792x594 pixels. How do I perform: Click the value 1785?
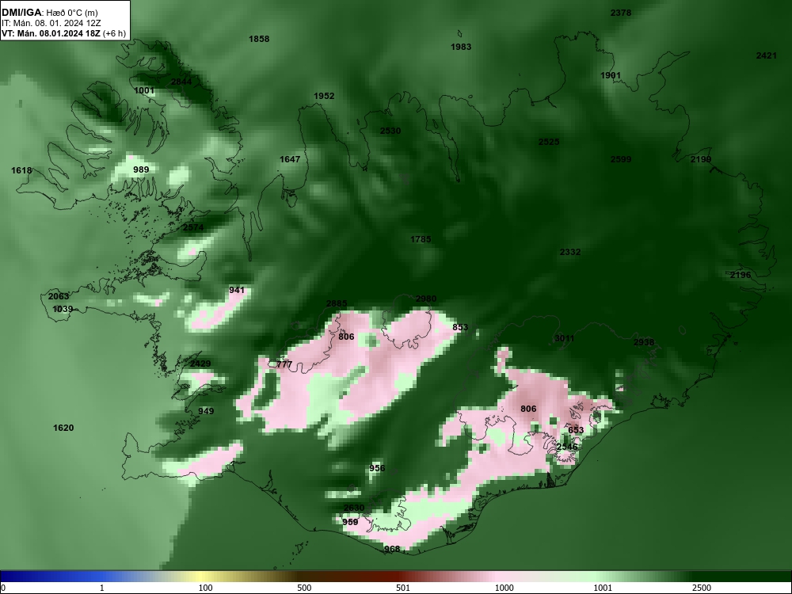click(421, 239)
